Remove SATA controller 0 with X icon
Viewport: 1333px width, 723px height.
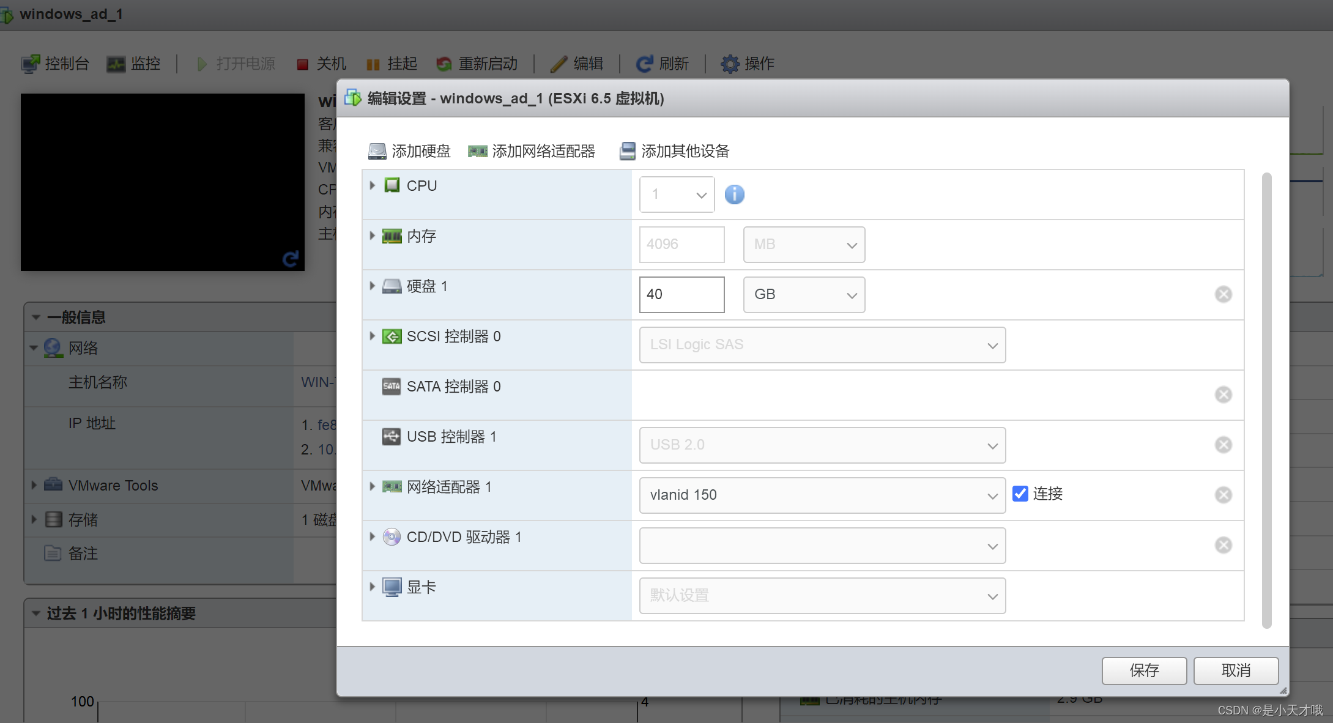tap(1223, 395)
